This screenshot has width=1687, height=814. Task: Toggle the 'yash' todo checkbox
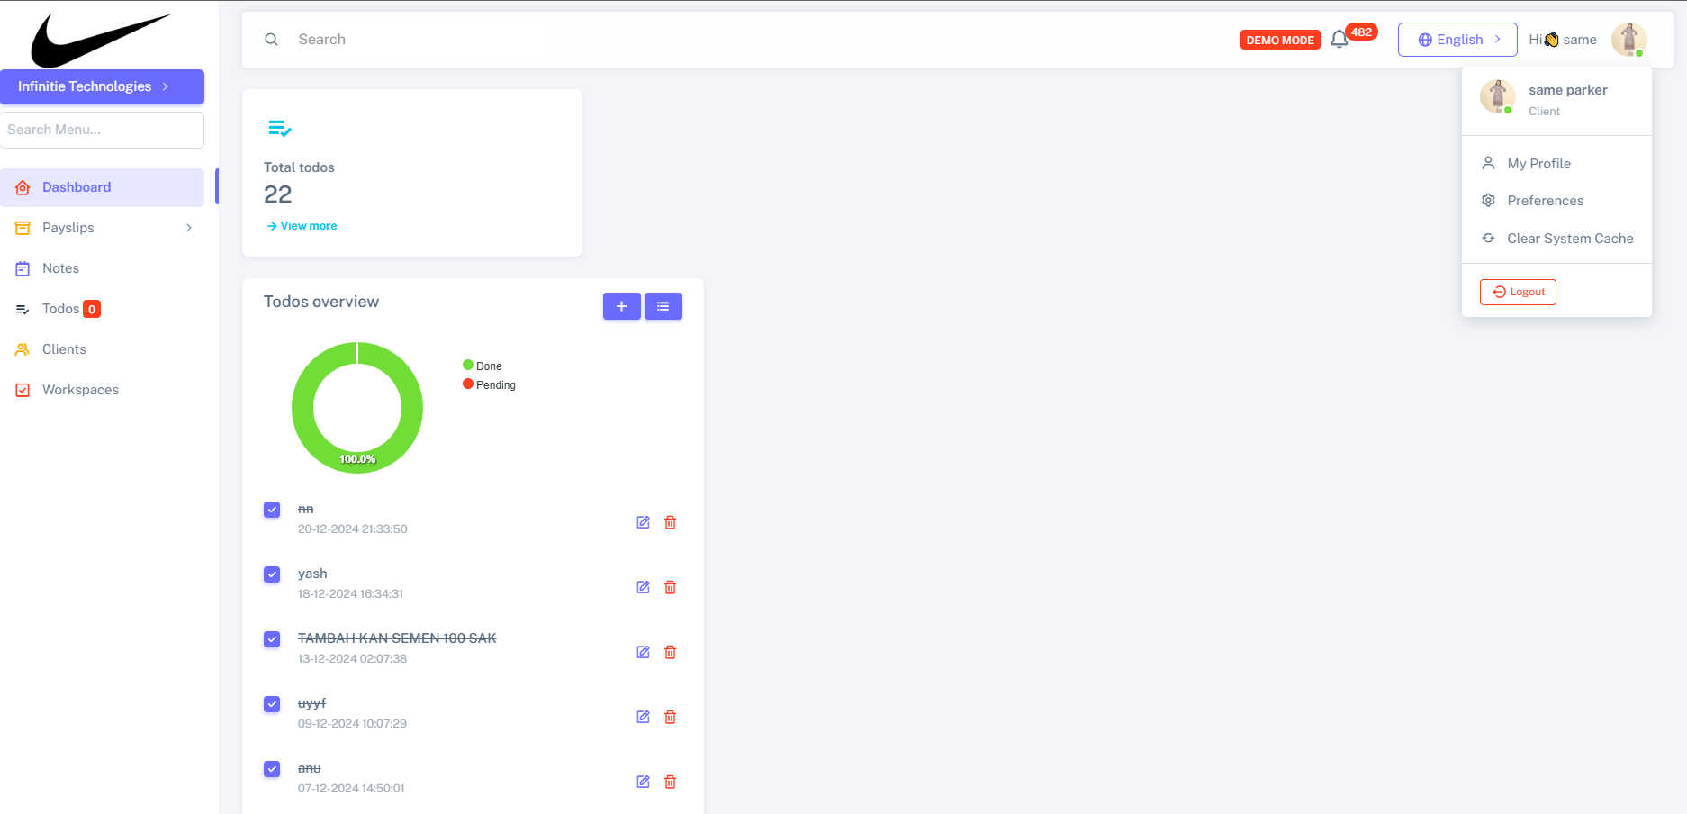(x=272, y=574)
